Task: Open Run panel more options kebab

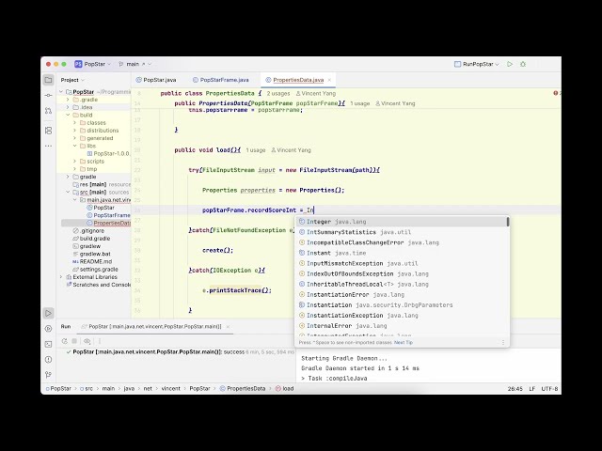Action: click(100, 341)
